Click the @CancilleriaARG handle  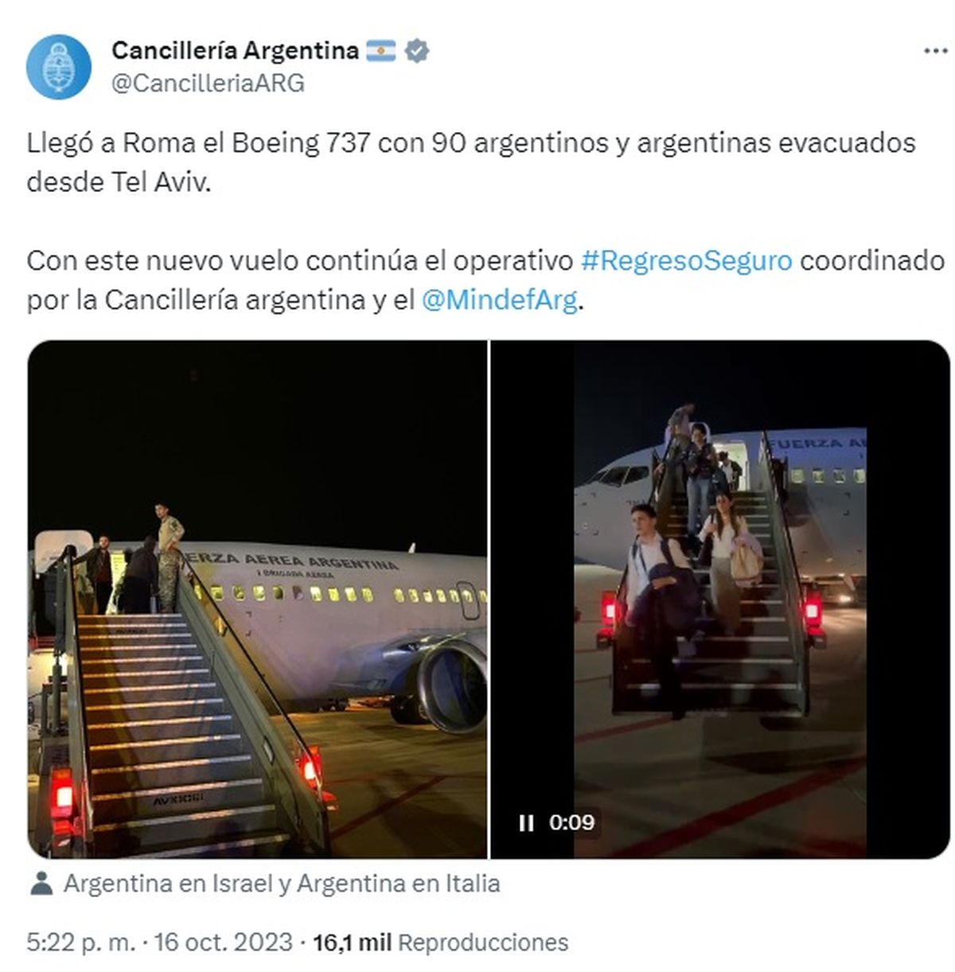click(x=208, y=84)
